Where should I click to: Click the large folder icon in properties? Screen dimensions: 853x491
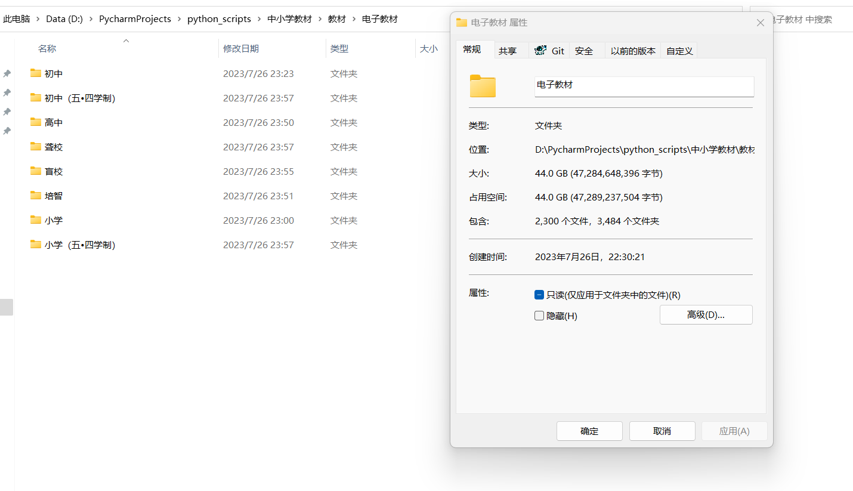tap(483, 87)
